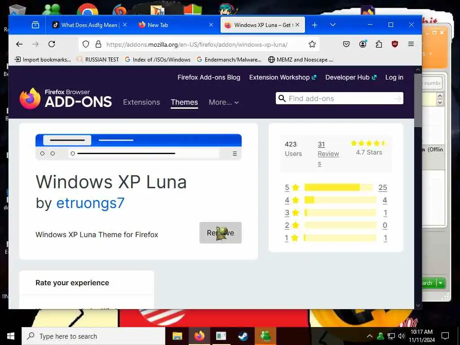Viewport: 460px width, 345px height.
Task: Close the Windows XP Luna tab
Action: click(x=297, y=25)
